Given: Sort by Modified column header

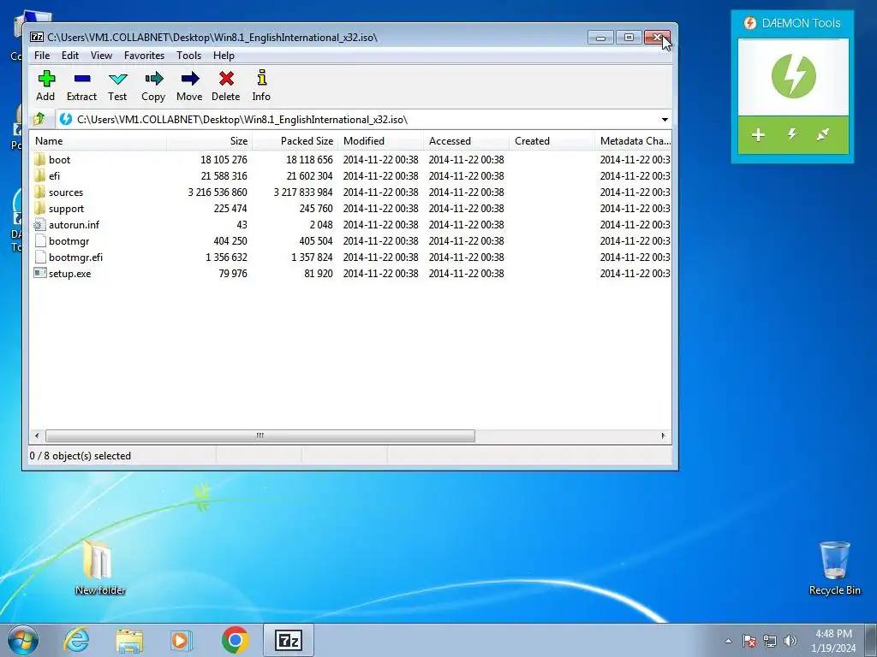Looking at the screenshot, I should (381, 141).
